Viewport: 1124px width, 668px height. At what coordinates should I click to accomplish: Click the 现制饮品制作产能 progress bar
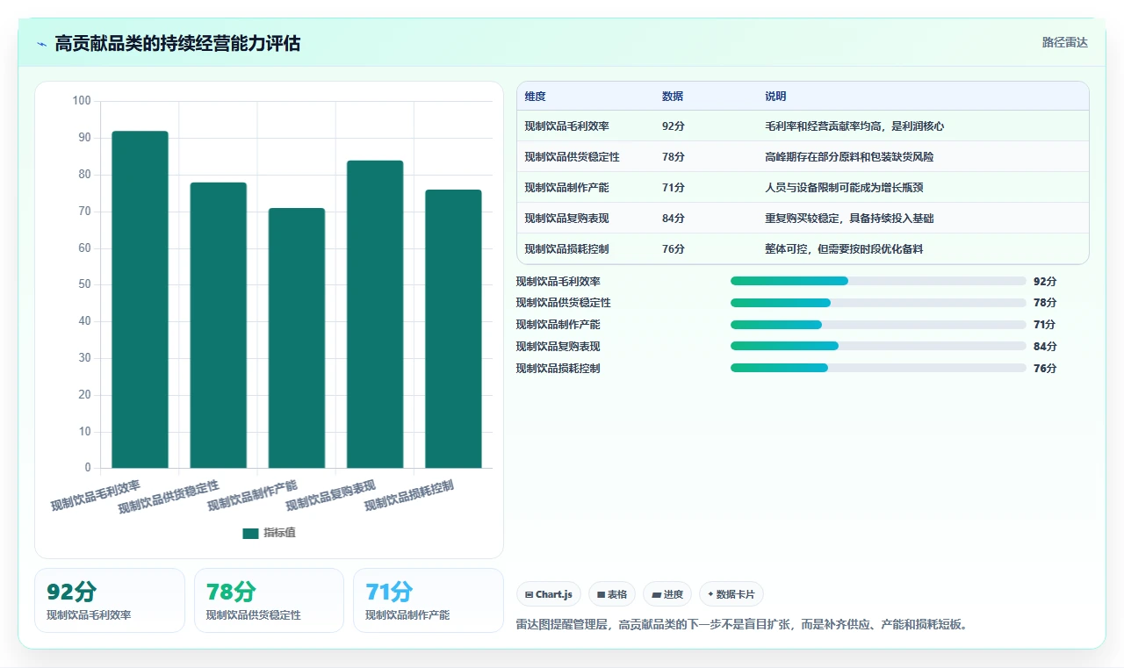(x=878, y=325)
